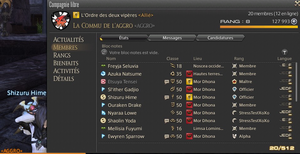Viewport: 300px width, 154px height.
Task: Click the Alpha rank shield icon
Action: coord(234,136)
